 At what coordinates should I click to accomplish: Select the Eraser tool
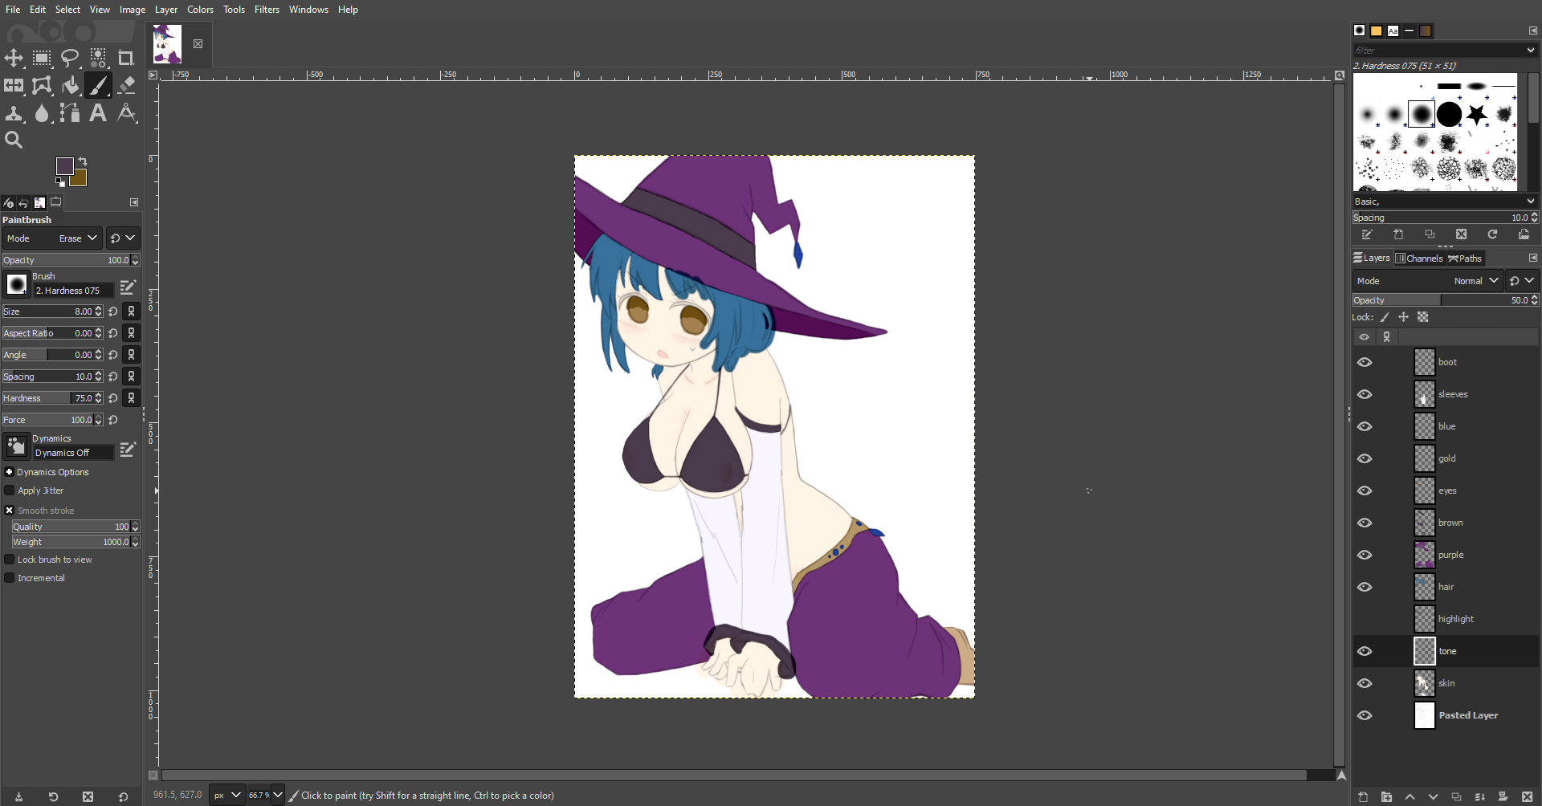126,85
